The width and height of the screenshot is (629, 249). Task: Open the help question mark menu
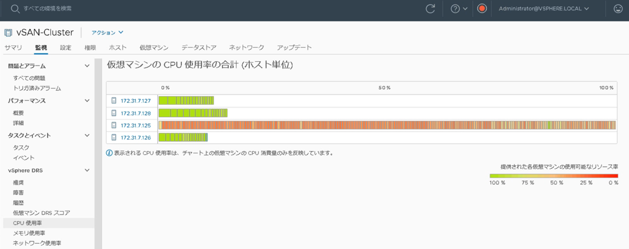click(x=455, y=8)
